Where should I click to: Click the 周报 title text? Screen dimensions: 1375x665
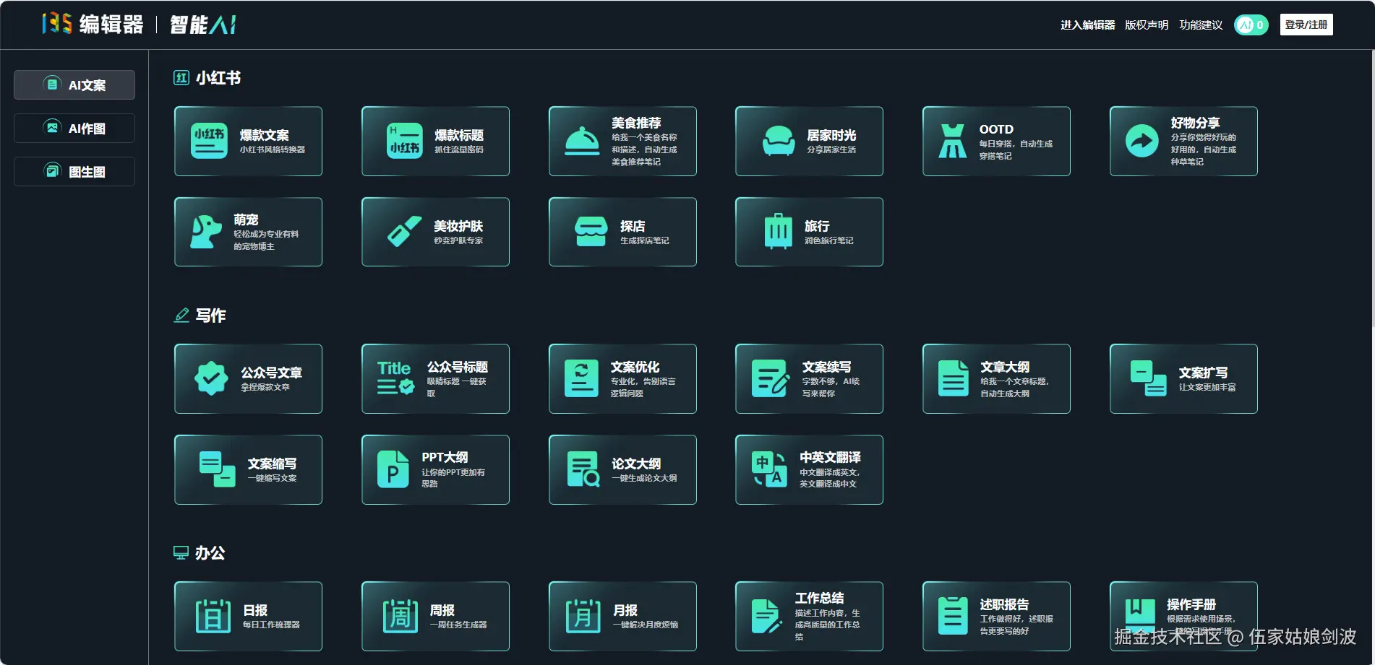(442, 610)
